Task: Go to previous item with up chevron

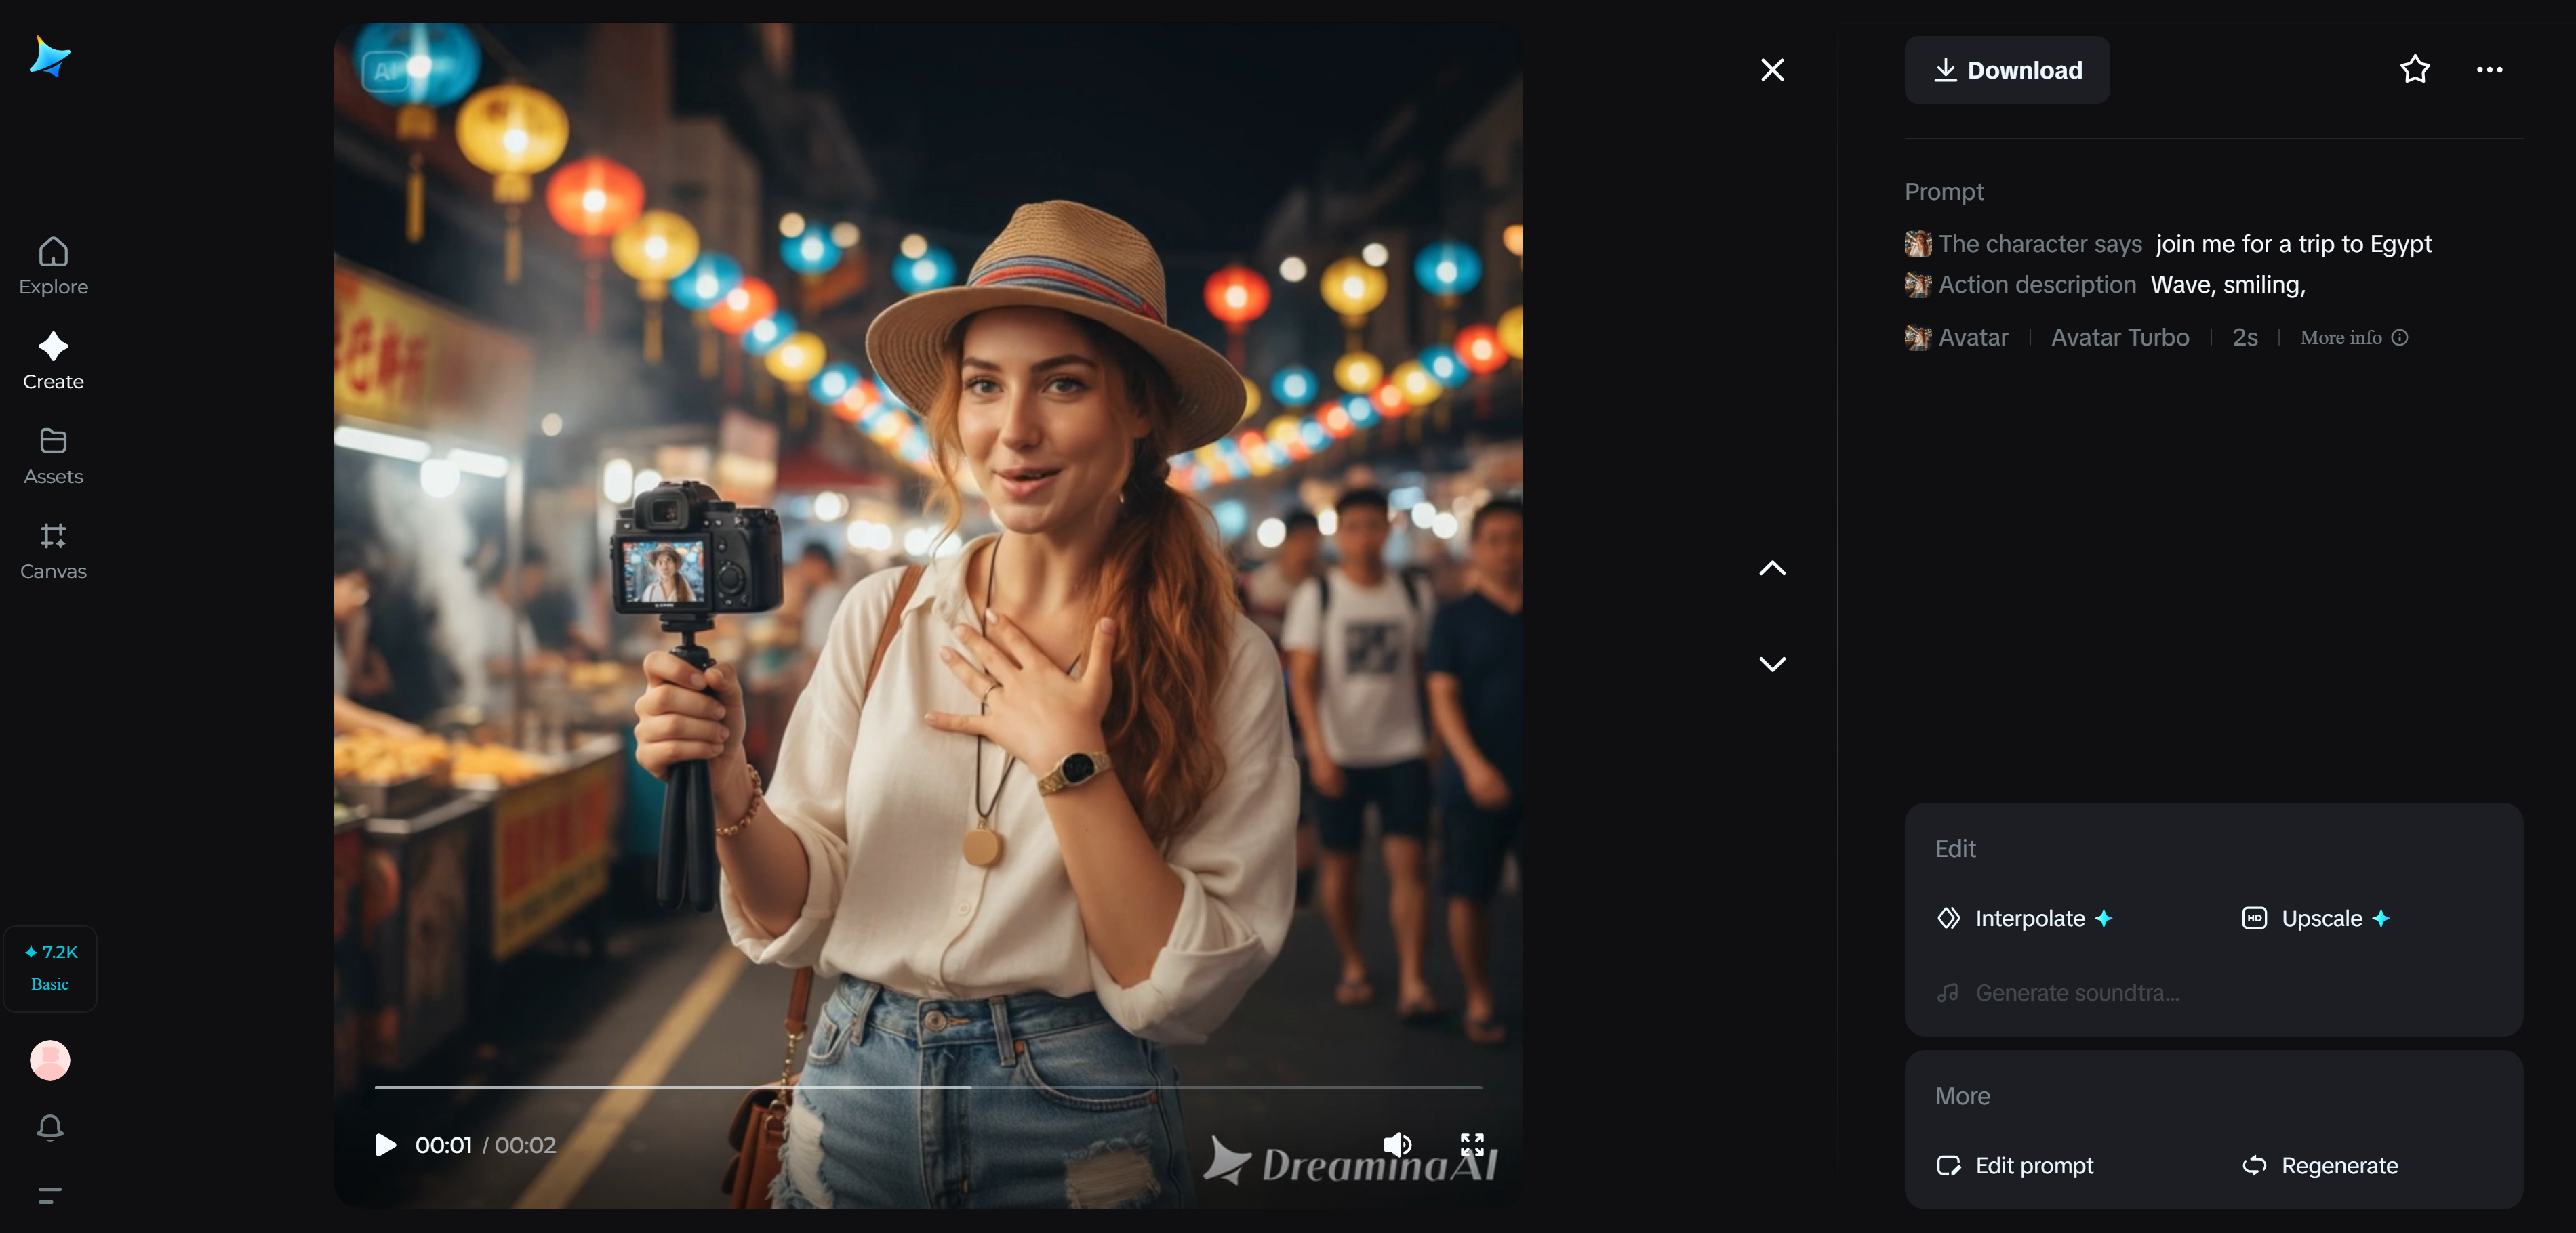Action: pos(1772,568)
